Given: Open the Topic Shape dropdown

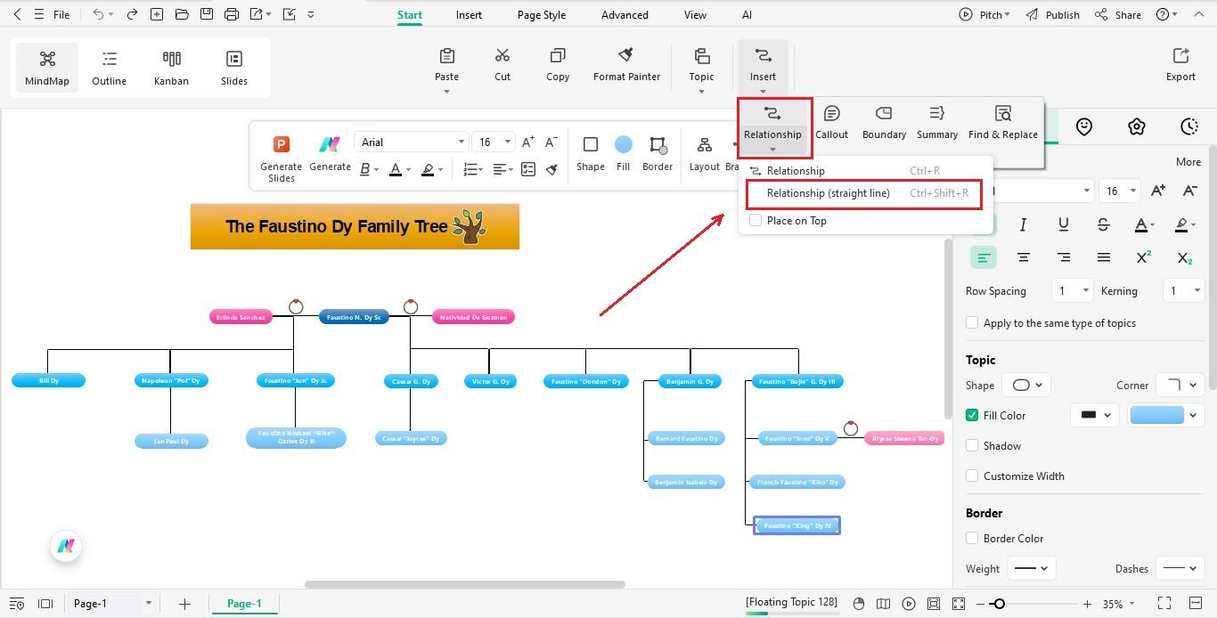Looking at the screenshot, I should (1026, 386).
